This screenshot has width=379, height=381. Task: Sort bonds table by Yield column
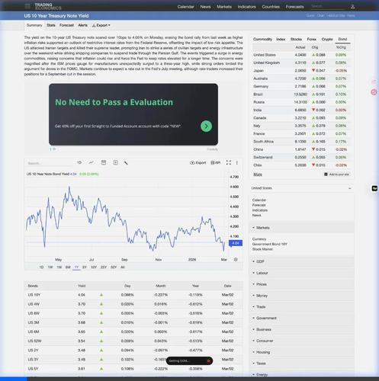[x=82, y=286]
